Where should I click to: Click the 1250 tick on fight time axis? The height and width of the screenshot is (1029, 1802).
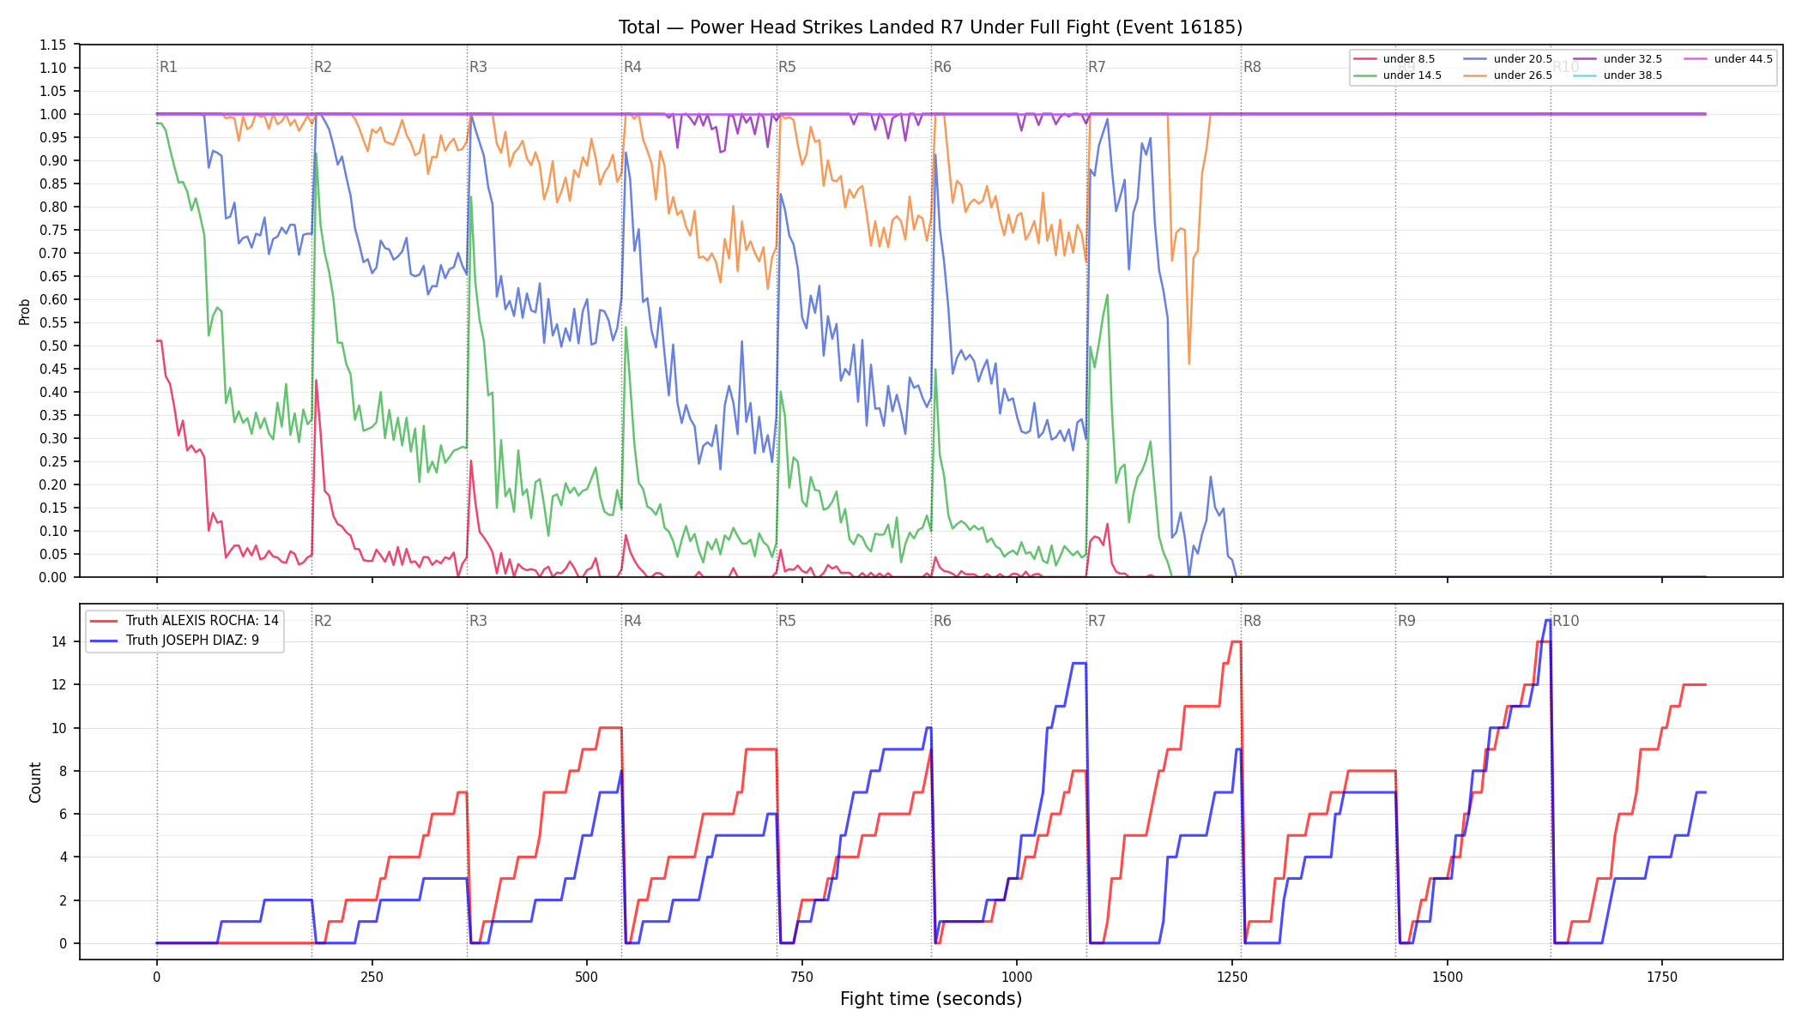1232,976
